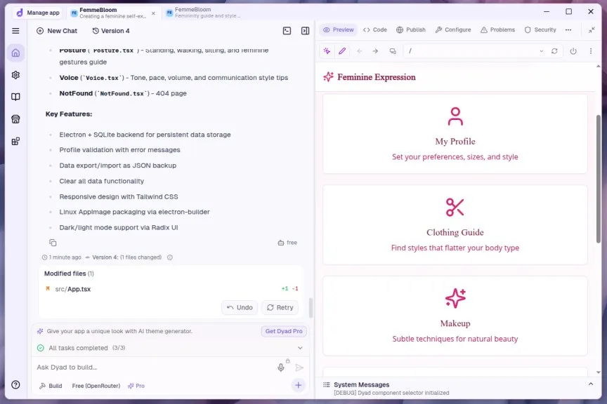The width and height of the screenshot is (607, 404).
Task: Send the chat message with the arrow
Action: pyautogui.click(x=299, y=368)
